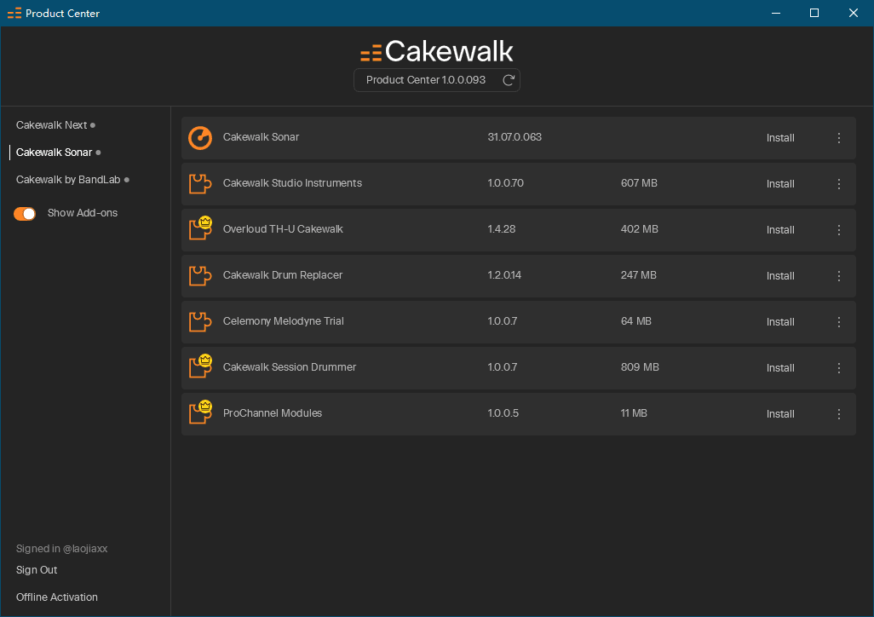The width and height of the screenshot is (874, 617).
Task: Click the Overloud TH-U Cakewalk name
Action: [283, 228]
